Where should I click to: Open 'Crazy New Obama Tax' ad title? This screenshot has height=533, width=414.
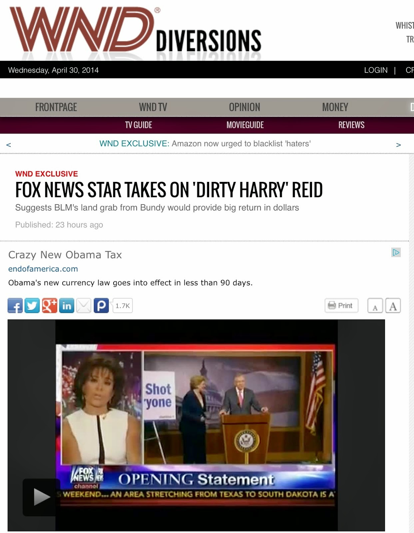65,255
